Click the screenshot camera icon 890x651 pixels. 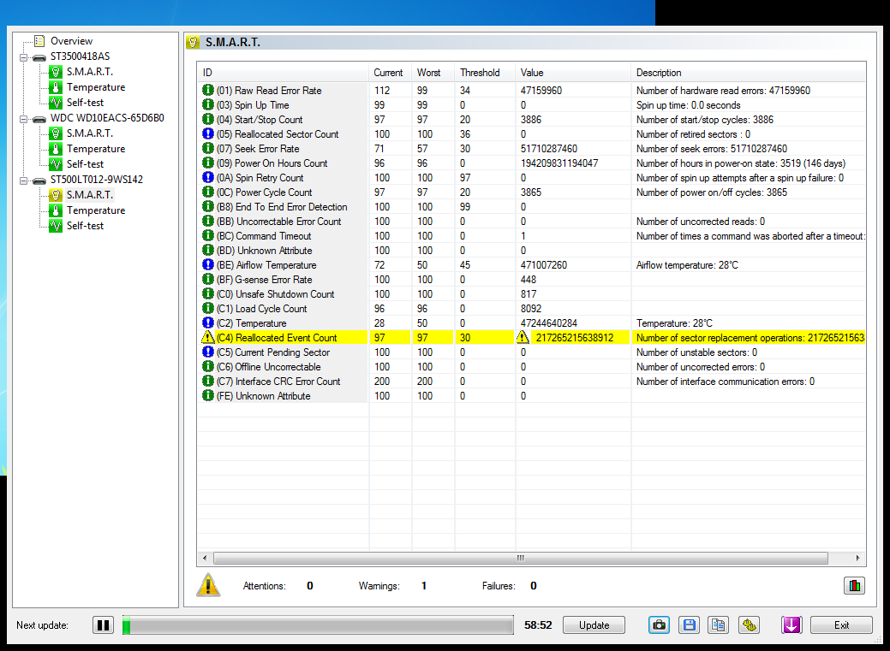(x=658, y=625)
